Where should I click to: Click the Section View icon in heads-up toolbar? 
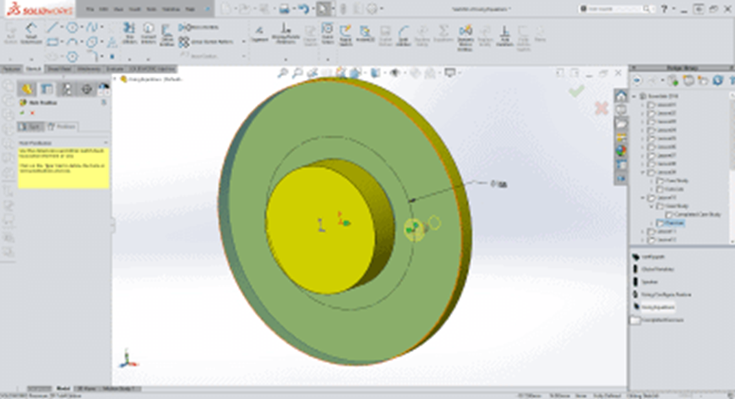tap(326, 73)
